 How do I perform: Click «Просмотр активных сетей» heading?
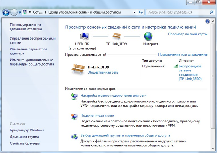click(86, 54)
